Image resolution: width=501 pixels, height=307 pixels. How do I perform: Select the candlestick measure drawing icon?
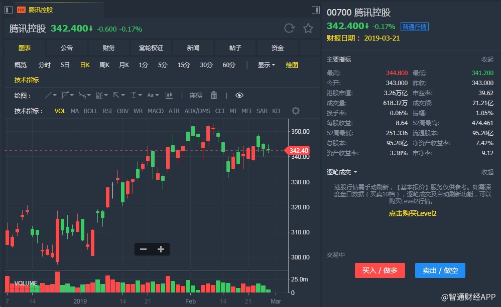169,95
